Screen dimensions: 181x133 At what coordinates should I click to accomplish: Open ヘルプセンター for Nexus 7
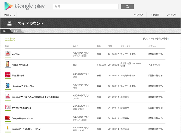pos(155,65)
